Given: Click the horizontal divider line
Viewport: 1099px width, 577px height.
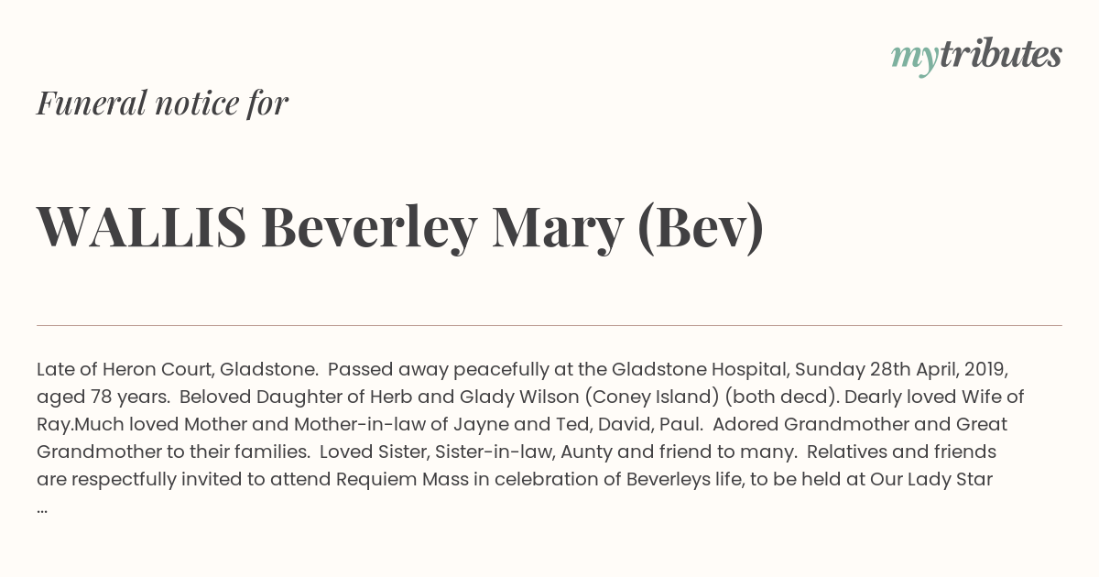Looking at the screenshot, I should (x=549, y=325).
